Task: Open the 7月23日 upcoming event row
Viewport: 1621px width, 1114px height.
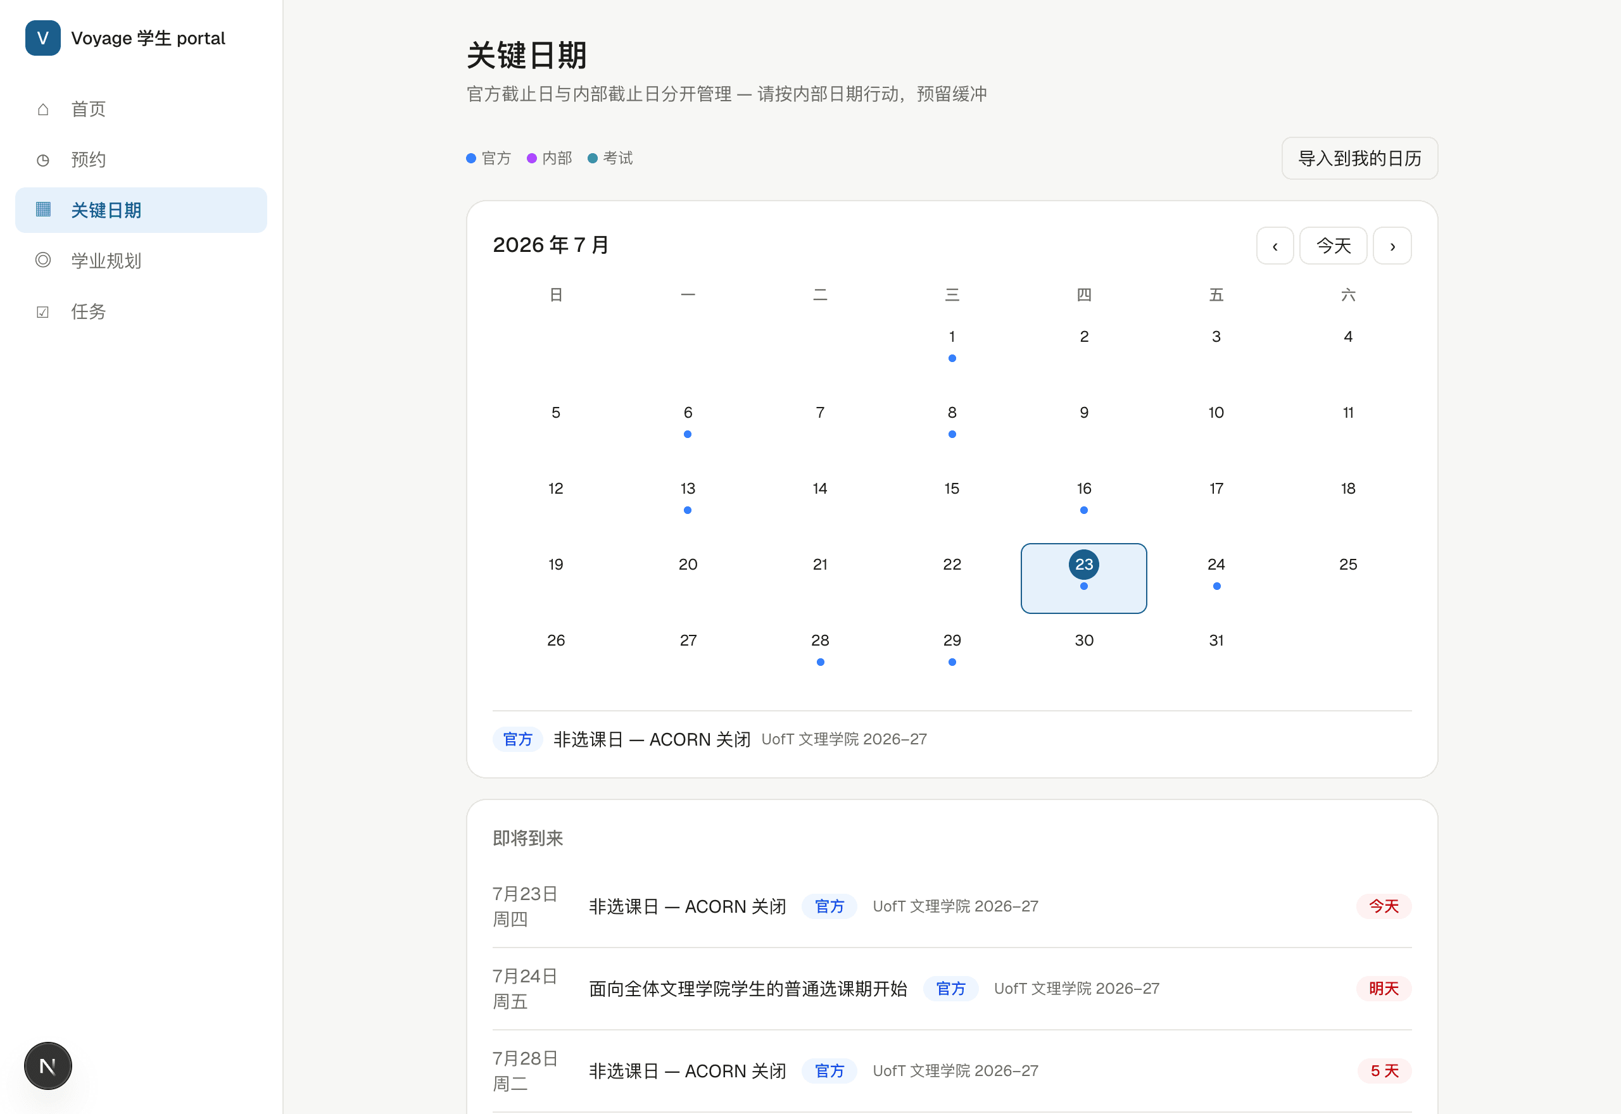Action: tap(952, 906)
